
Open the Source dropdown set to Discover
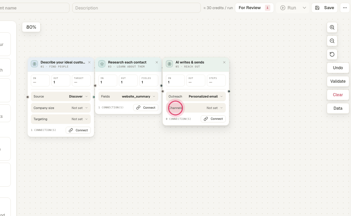click(x=61, y=97)
